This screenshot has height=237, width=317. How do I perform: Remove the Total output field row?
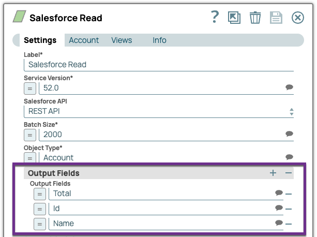289,194
